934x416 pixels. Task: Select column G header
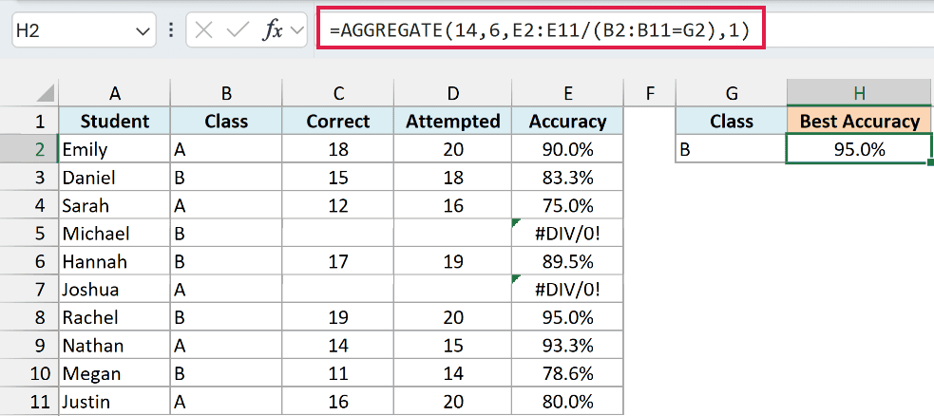click(x=732, y=93)
